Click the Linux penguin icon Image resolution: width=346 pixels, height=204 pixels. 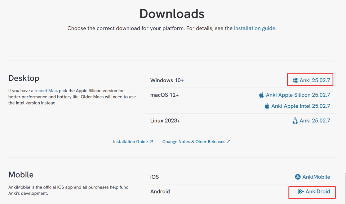[295, 120]
